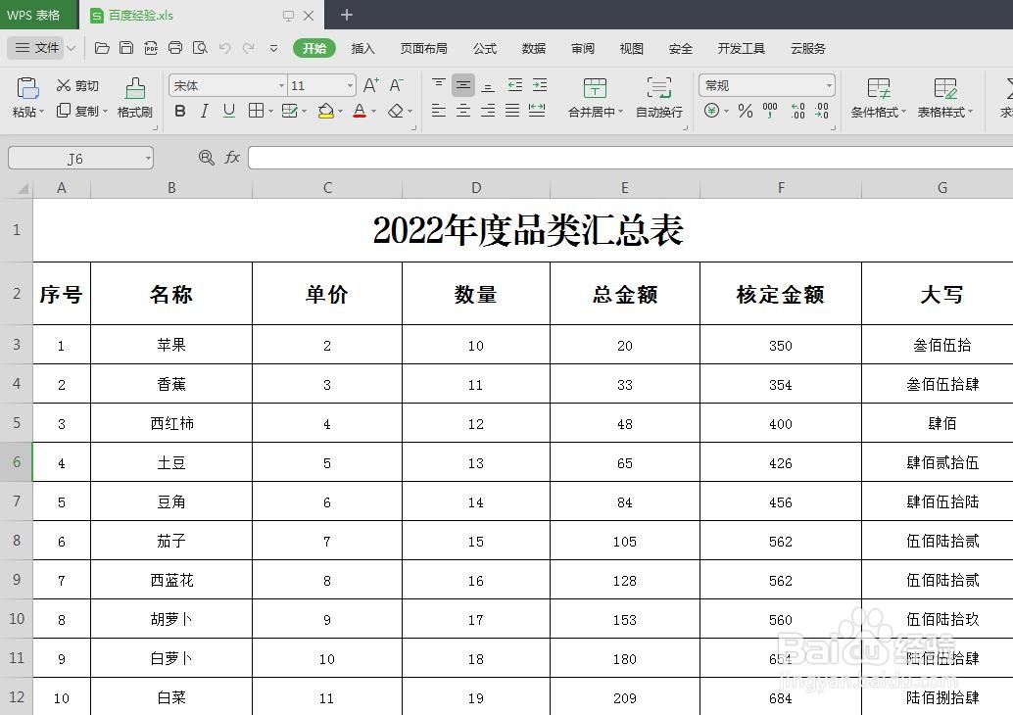
Task: Increase decimal places icon
Action: (x=797, y=111)
